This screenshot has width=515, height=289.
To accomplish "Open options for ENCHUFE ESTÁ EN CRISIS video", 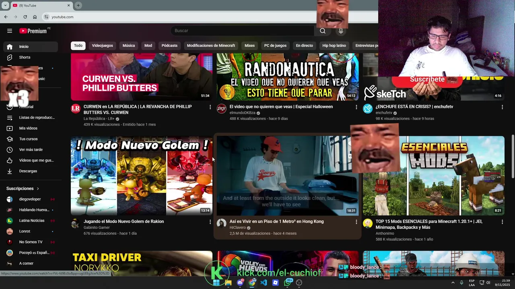I will 502,107.
